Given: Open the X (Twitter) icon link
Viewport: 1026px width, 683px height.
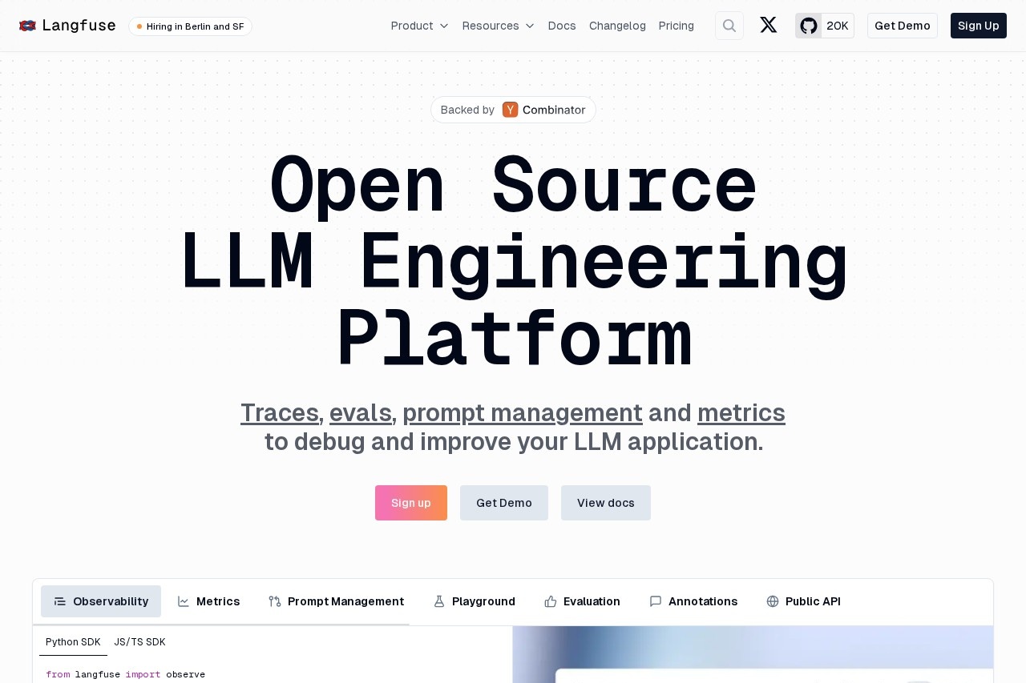Looking at the screenshot, I should pyautogui.click(x=768, y=26).
